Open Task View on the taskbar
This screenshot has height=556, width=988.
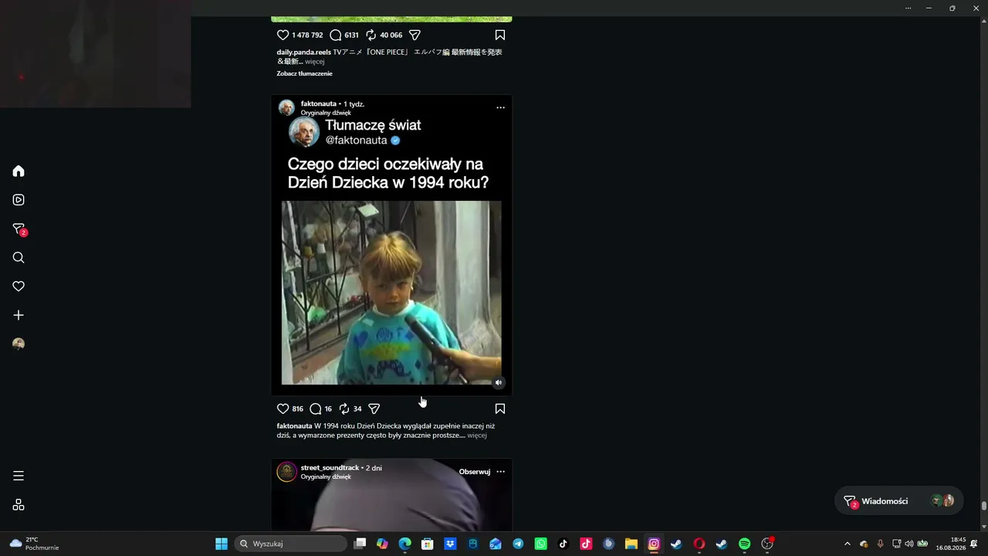pos(360,544)
